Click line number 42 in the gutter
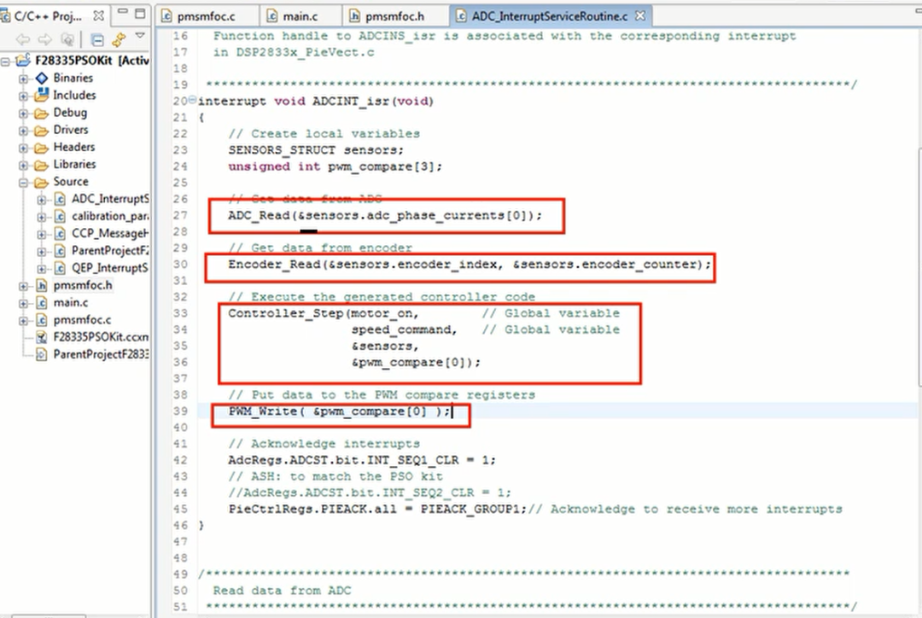The image size is (922, 618). click(180, 460)
